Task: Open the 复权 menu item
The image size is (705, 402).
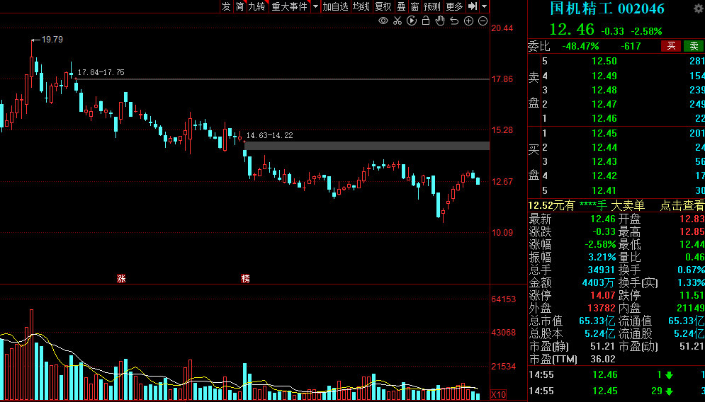Action: (383, 6)
